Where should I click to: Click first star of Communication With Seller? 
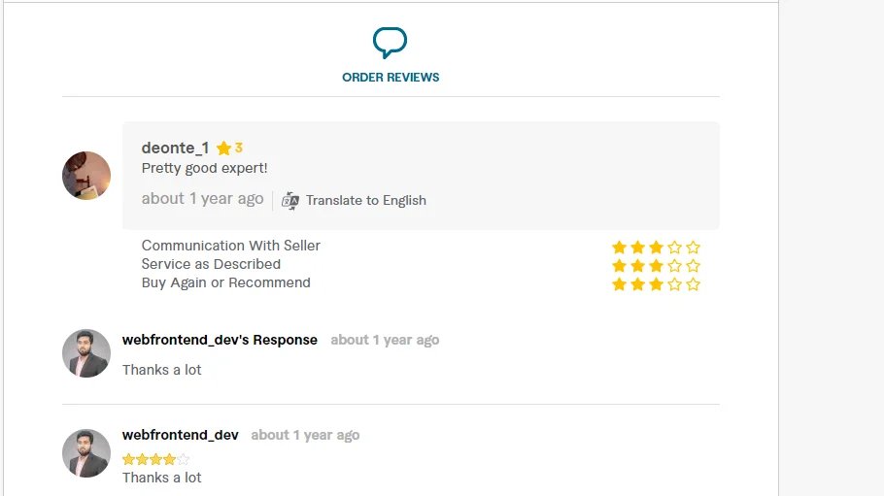(x=619, y=248)
